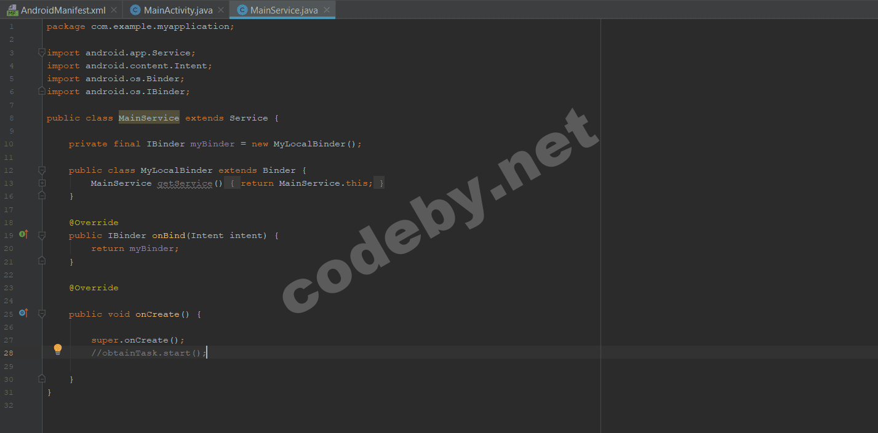Click the fold-end marker at line 21
This screenshot has height=433, width=878.
click(x=42, y=261)
